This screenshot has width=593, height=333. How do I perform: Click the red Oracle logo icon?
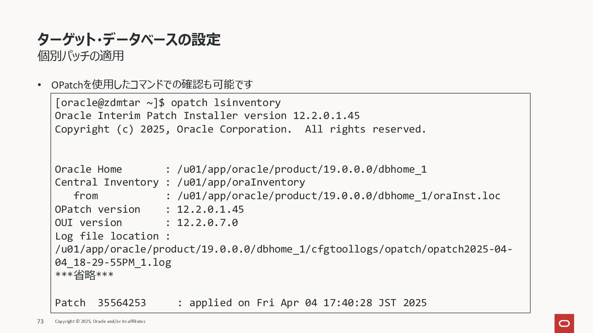(564, 323)
